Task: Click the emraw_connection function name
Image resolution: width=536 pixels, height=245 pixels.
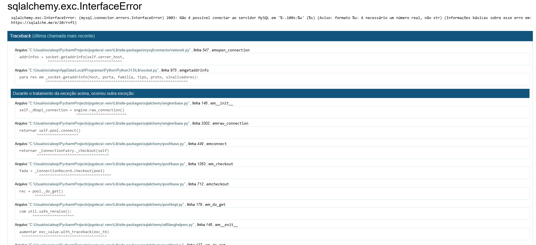Action: pyautogui.click(x=230, y=123)
